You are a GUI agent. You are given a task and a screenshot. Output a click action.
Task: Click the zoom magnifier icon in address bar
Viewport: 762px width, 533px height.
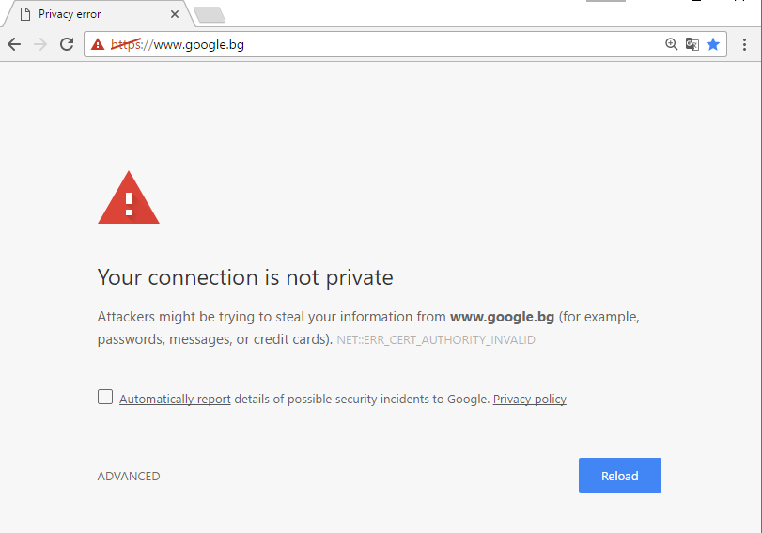pos(671,44)
